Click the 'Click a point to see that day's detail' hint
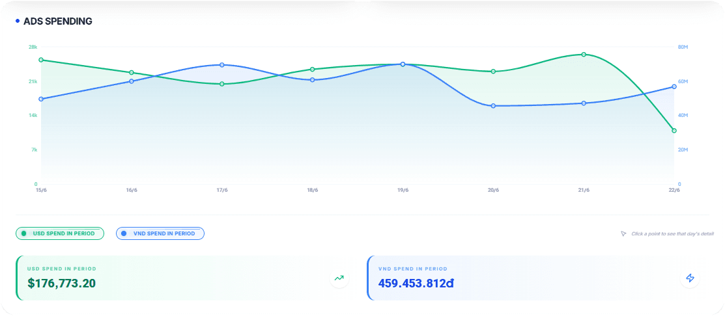Screen dimensions: 725x316 (x=672, y=234)
